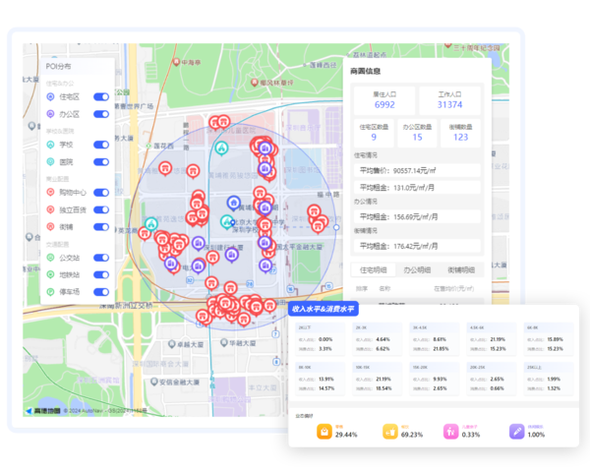Turn off the 办公区 POI toggle
Viewport: 590px width, 472px height.
point(101,114)
